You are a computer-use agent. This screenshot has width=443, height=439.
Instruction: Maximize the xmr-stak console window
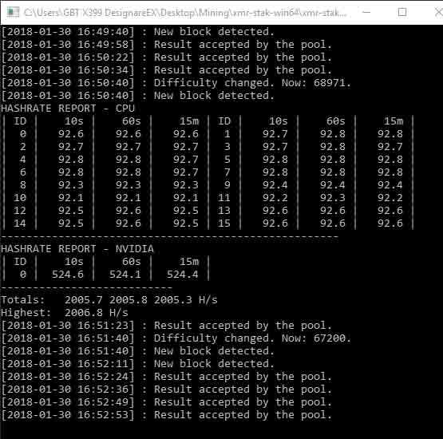(402, 12)
